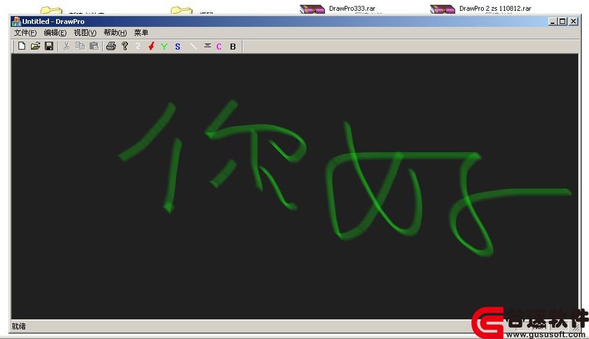Print the drawing using the printer icon

pos(111,46)
